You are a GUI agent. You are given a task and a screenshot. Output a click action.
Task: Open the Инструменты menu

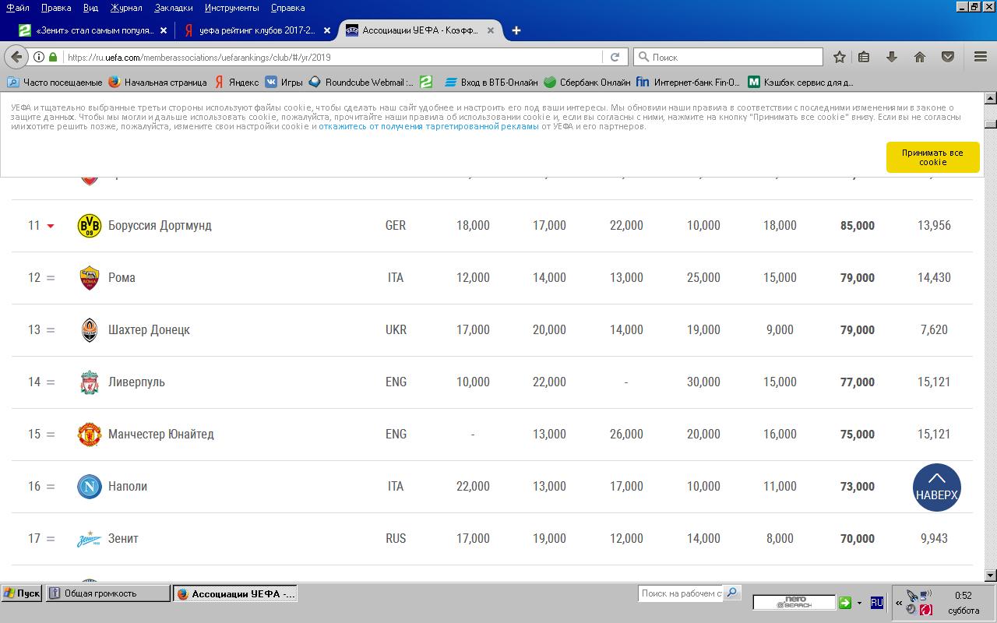232,8
